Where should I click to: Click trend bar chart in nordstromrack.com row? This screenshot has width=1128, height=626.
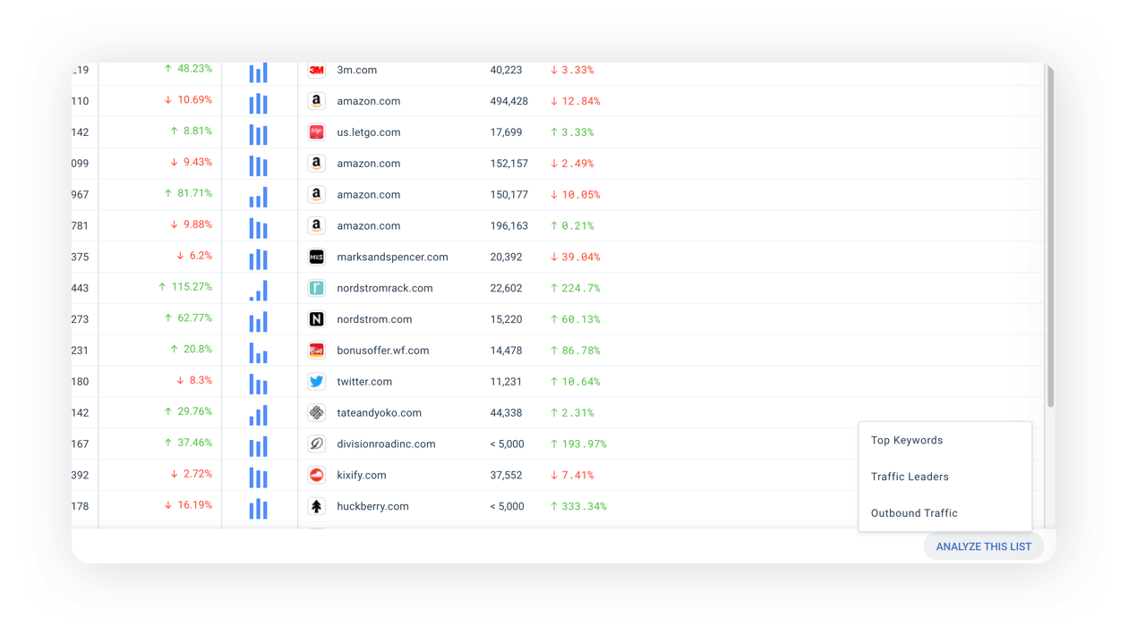point(259,290)
